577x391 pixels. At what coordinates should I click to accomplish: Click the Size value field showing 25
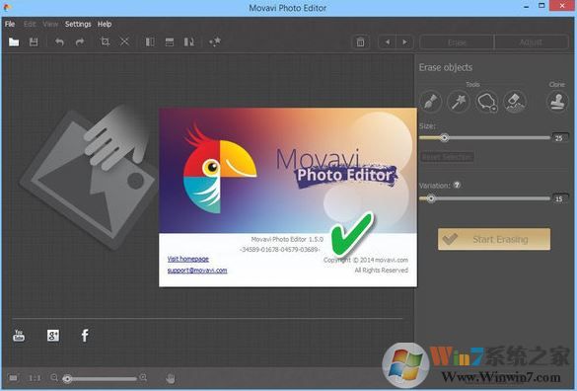(x=560, y=138)
